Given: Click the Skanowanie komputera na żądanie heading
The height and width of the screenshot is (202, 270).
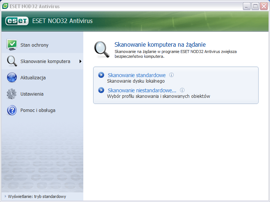Looking at the screenshot, I should (x=160, y=44).
